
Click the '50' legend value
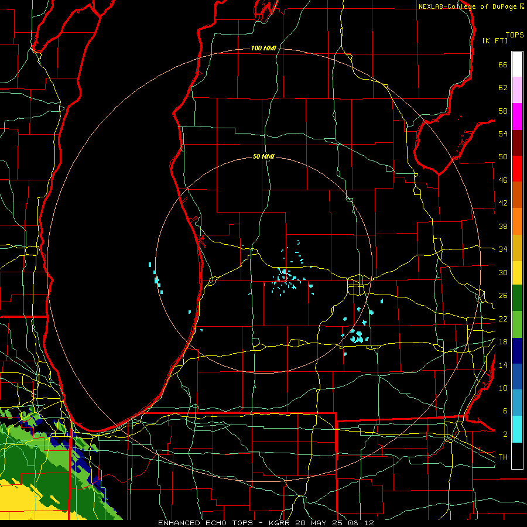(503, 157)
